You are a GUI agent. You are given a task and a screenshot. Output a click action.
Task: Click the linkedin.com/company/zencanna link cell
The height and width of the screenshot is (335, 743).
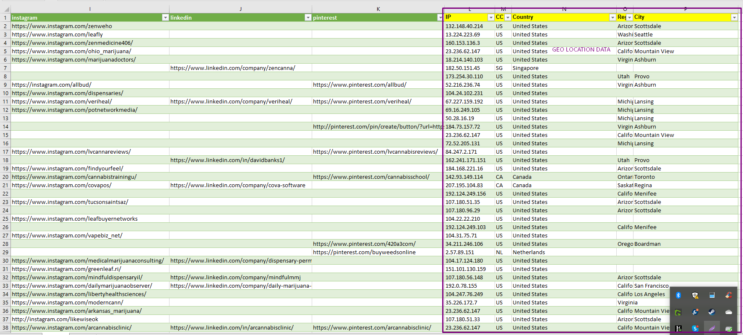[x=240, y=68]
